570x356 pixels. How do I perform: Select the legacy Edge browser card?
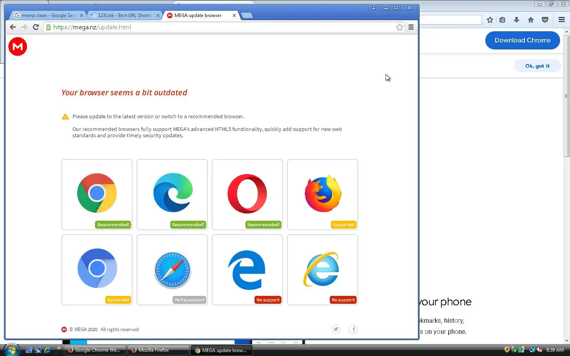click(x=247, y=270)
